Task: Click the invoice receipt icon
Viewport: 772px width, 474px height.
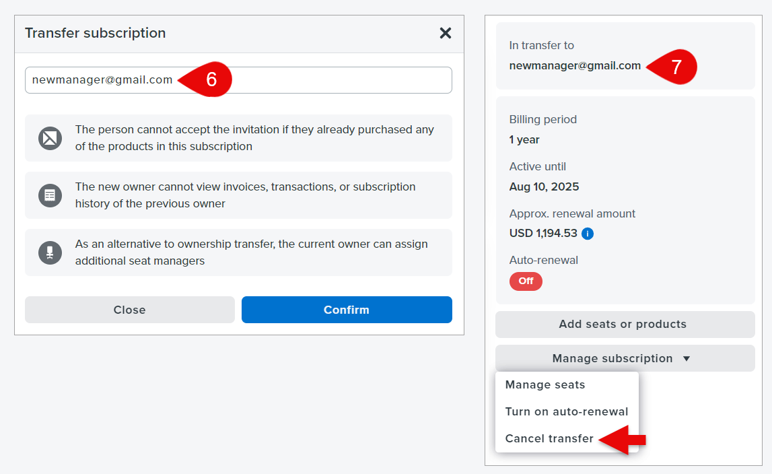Action: (50, 195)
